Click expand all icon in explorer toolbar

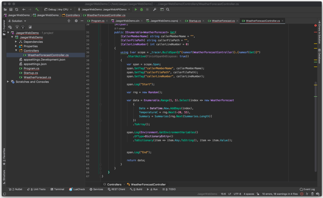[17, 27]
